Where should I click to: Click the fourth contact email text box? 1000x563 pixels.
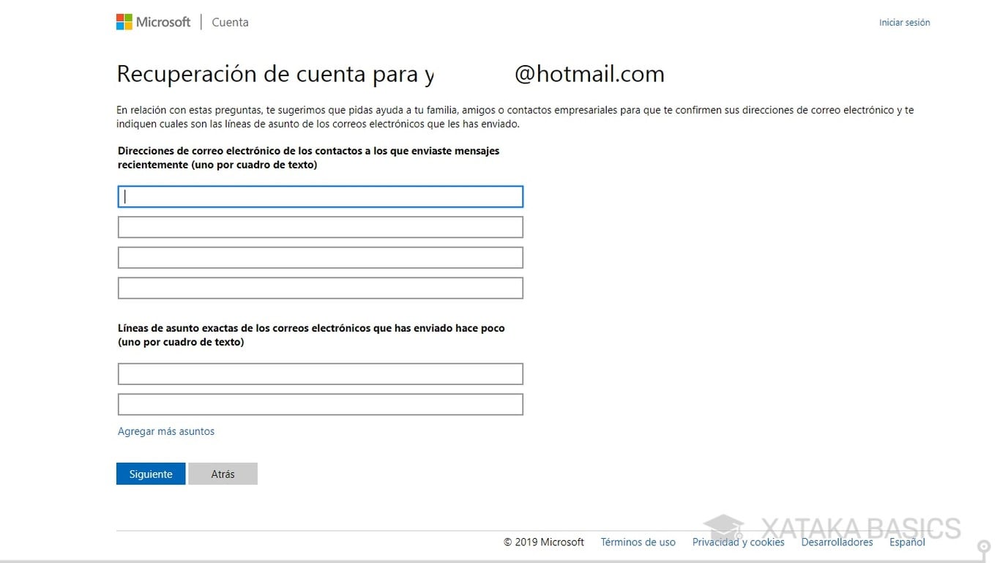pos(320,288)
